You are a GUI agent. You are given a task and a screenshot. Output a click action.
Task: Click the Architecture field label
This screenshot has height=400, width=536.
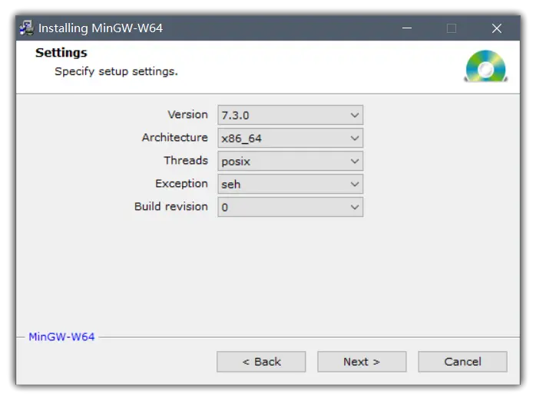point(174,138)
